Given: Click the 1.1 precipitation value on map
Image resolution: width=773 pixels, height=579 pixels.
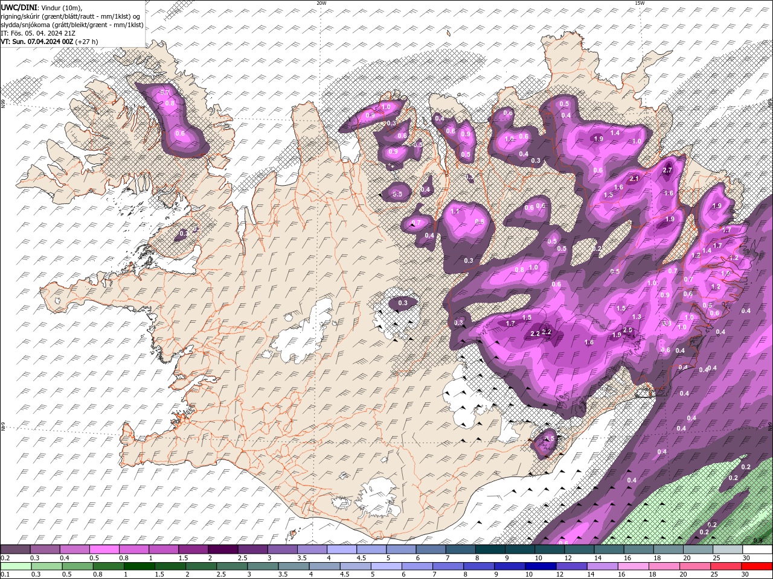Looking at the screenshot, I should [x=455, y=212].
